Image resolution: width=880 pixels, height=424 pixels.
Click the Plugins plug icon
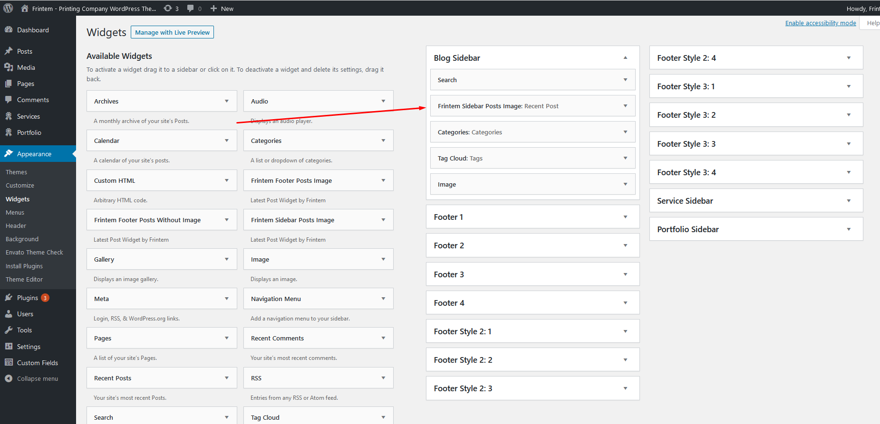(x=9, y=298)
